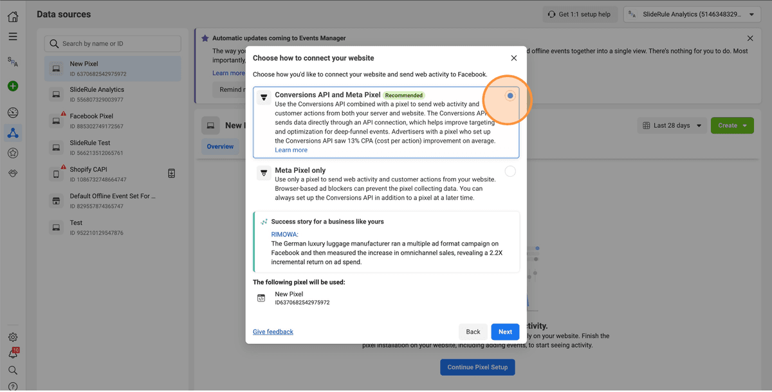The width and height of the screenshot is (772, 392).
Task: Click the download icon beside Shopify CAPI
Action: pyautogui.click(x=172, y=174)
